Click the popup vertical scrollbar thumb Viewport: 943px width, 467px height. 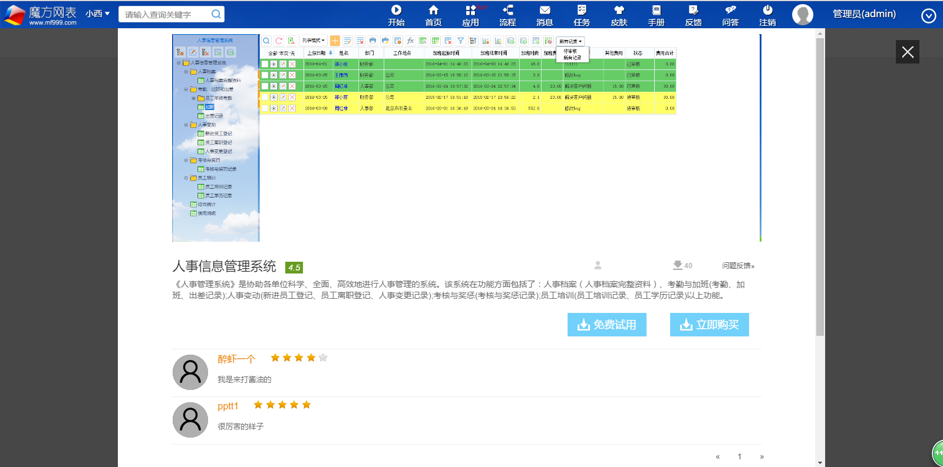820,187
